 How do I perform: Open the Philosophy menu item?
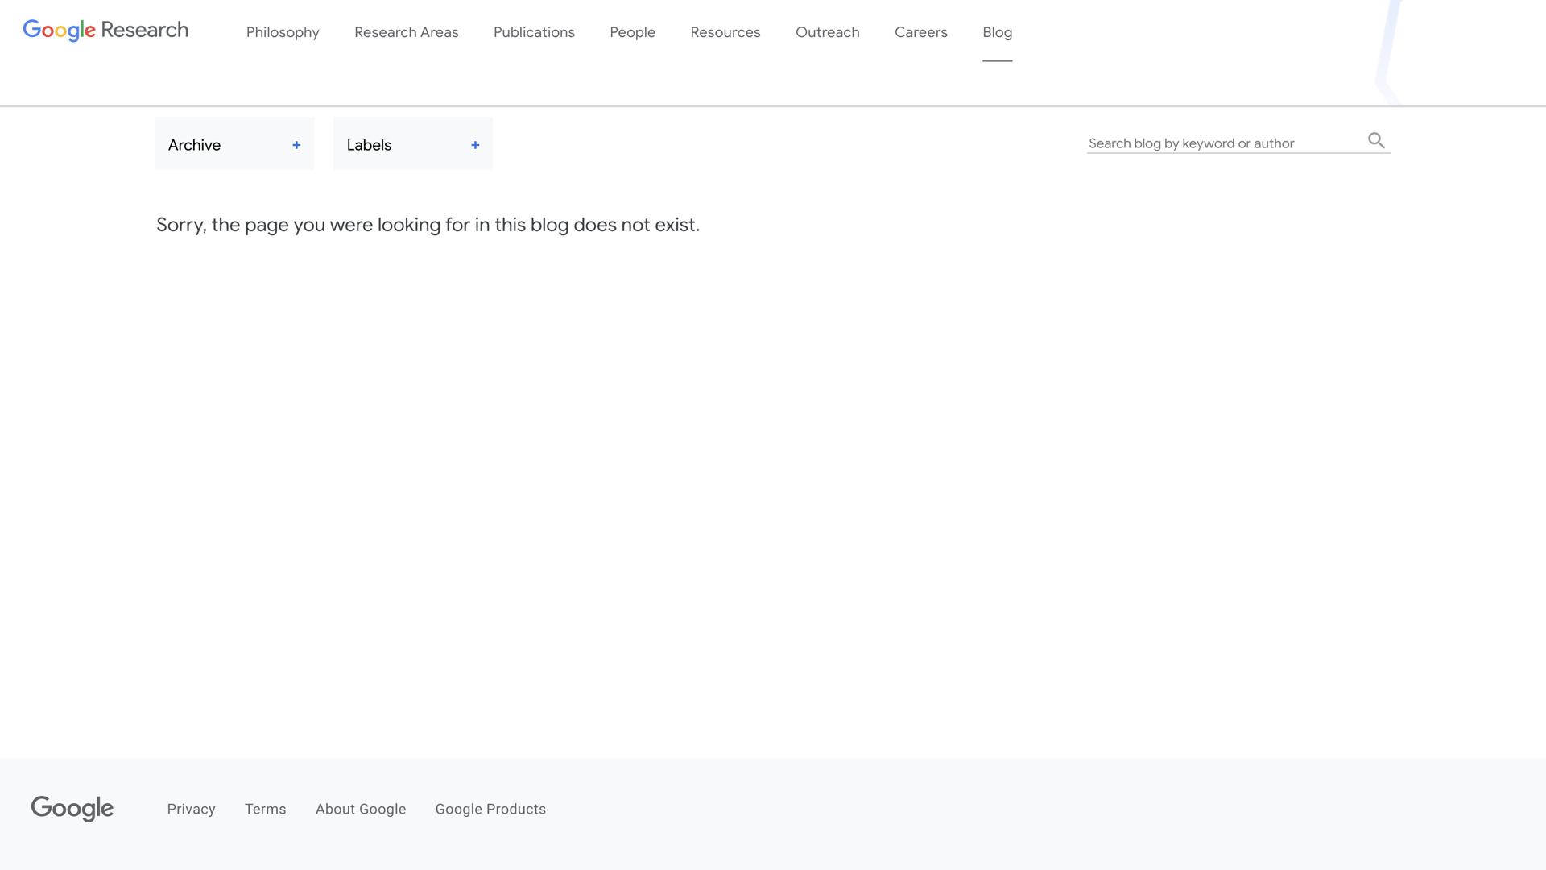pyautogui.click(x=283, y=32)
